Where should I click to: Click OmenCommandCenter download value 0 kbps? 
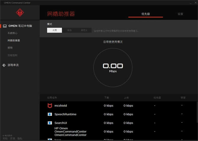[108, 132]
